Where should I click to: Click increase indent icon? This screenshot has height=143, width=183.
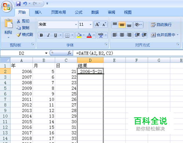tap(144, 35)
